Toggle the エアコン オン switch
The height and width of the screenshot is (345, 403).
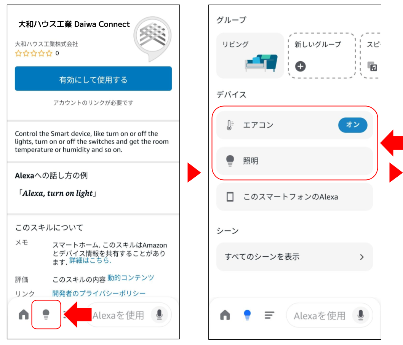[353, 125]
